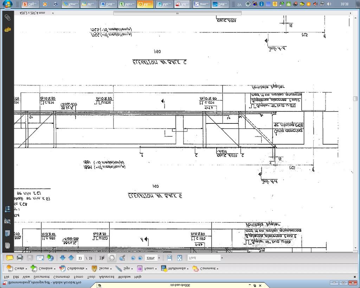The image size is (360, 288).
Task: Open the Sign task dropdown
Action: click(124, 268)
